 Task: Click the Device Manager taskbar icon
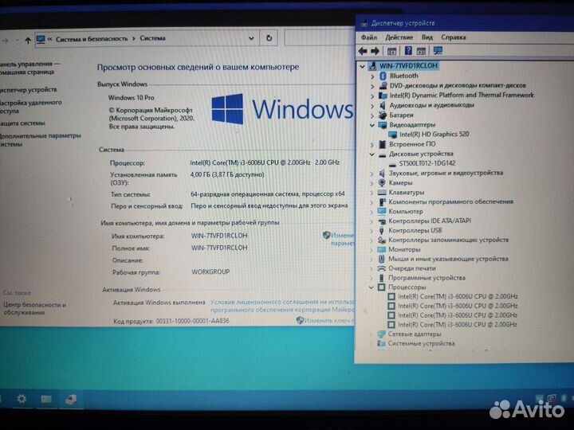[71, 399]
